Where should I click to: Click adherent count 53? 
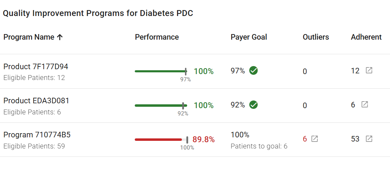[355, 139]
